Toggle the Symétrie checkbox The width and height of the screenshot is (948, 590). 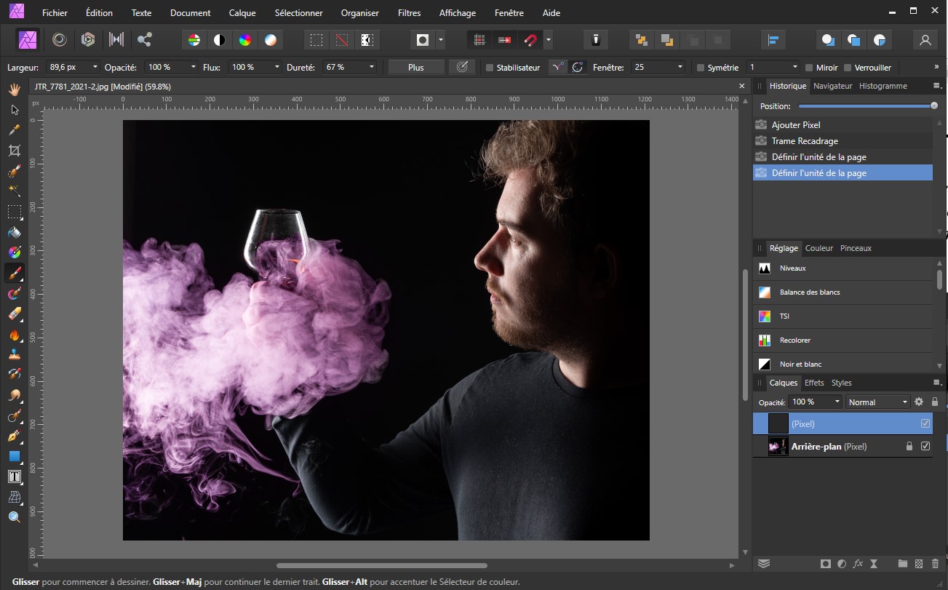point(701,68)
